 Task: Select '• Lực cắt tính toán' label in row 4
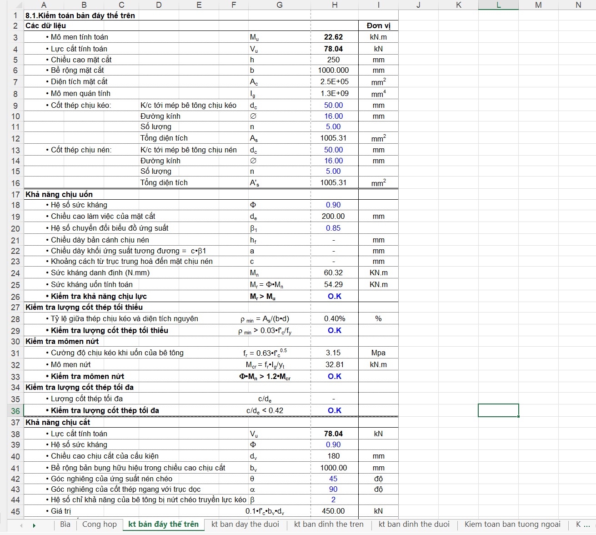pyautogui.click(x=76, y=49)
